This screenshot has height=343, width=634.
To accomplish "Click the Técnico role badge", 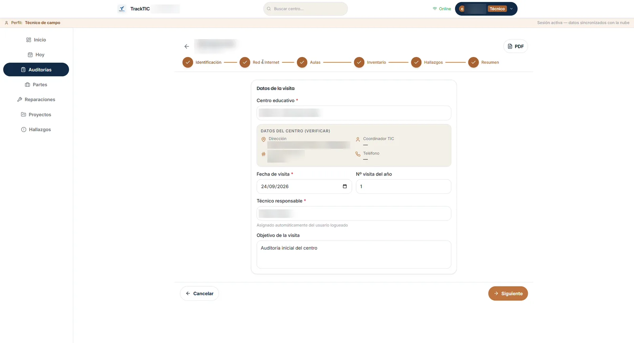I will [497, 9].
